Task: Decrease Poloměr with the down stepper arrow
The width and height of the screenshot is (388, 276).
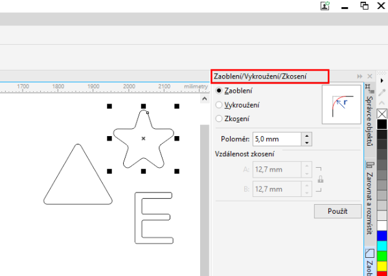Action: (306, 143)
